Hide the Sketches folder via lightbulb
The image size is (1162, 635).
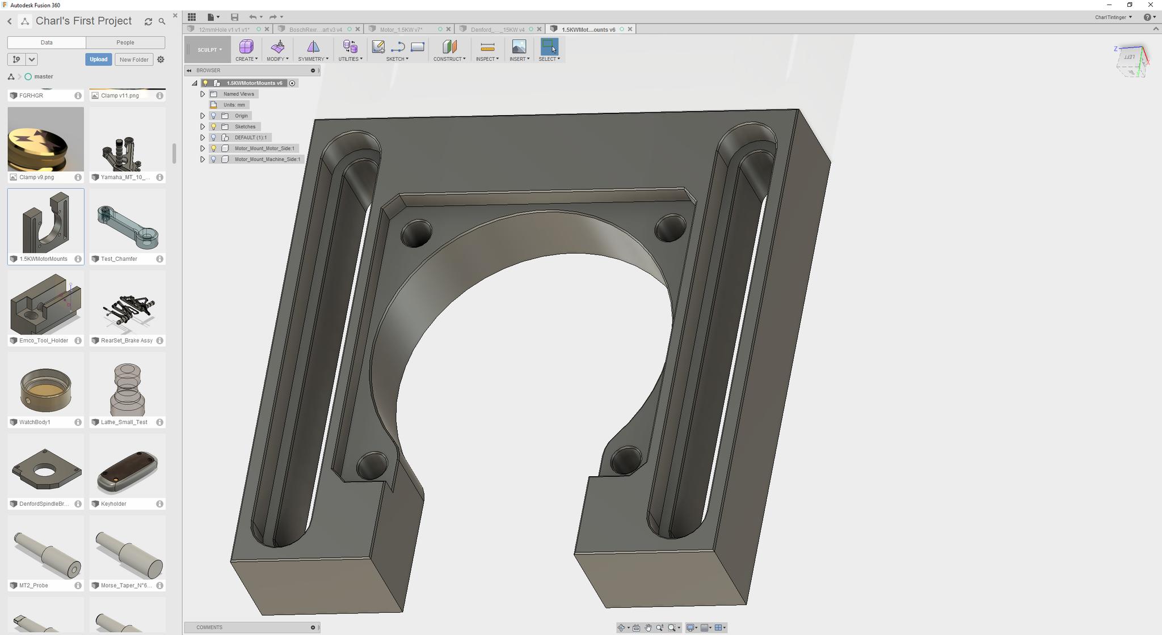point(214,126)
